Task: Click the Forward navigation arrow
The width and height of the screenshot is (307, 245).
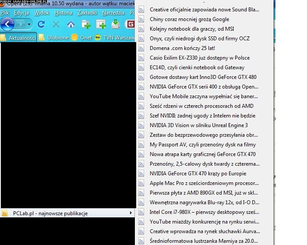Action: click(21, 24)
